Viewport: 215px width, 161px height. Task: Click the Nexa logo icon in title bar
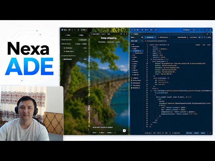pyautogui.click(x=62, y=30)
